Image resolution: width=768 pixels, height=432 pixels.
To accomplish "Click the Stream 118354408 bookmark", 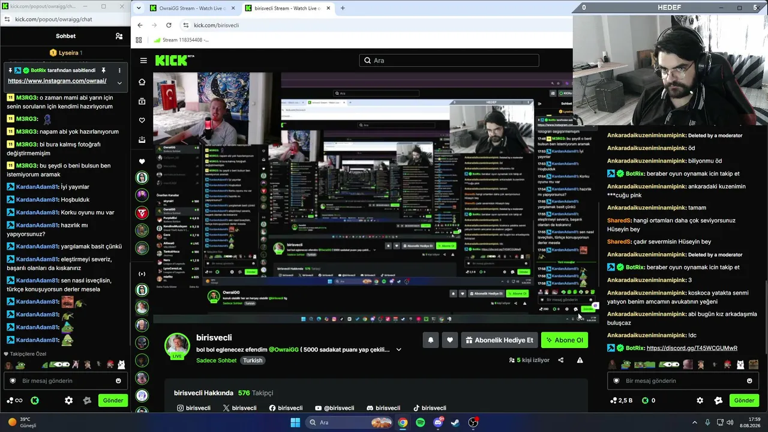I will pos(181,40).
